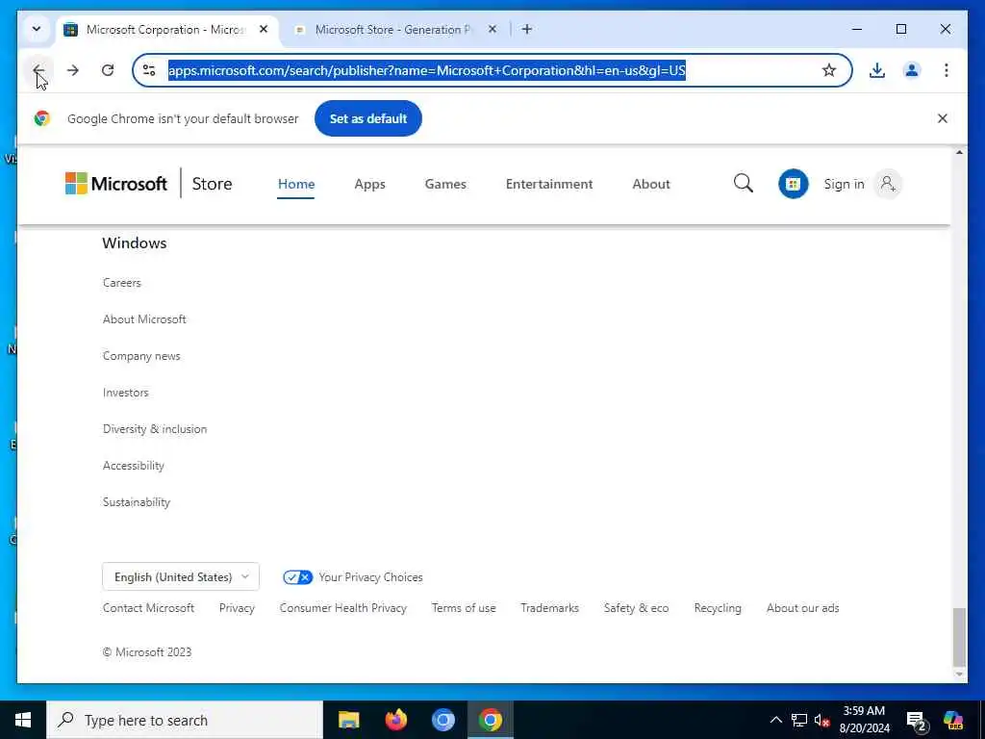This screenshot has width=985, height=739.
Task: Click the Store text beside logo
Action: pos(212,184)
